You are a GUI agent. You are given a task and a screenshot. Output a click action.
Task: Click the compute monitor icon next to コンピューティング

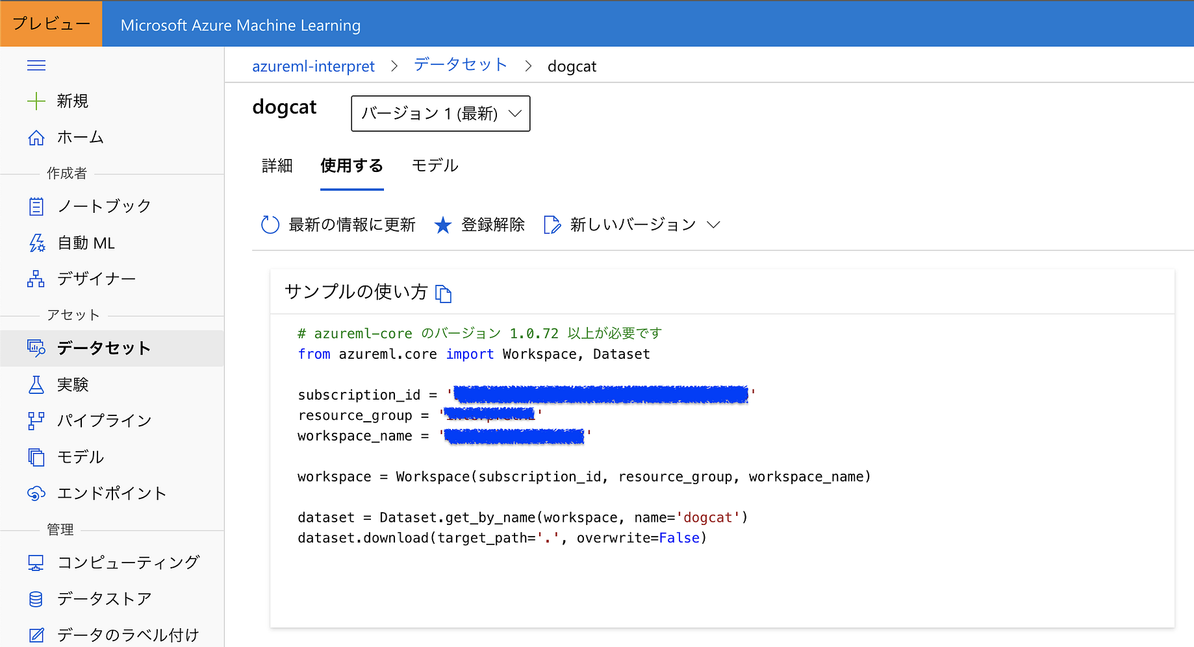click(x=36, y=563)
